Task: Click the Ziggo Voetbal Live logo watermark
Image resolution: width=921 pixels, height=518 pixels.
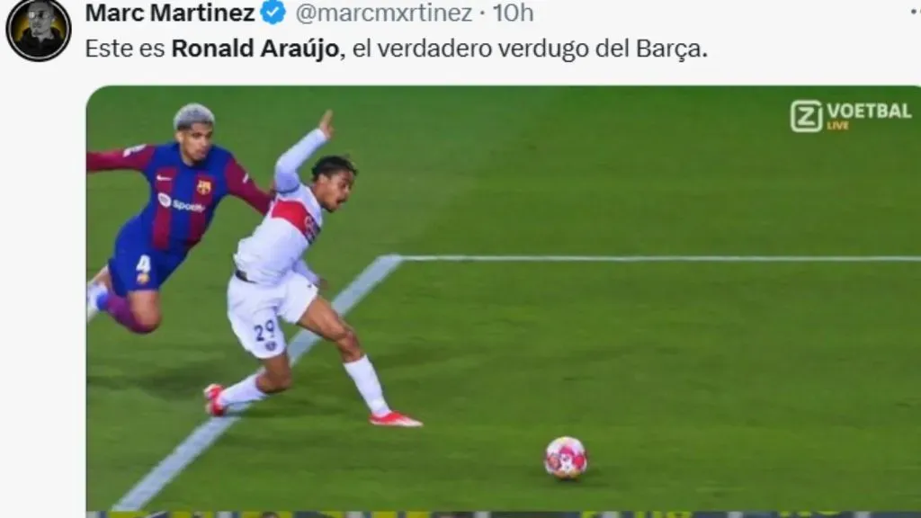Action: [x=851, y=116]
